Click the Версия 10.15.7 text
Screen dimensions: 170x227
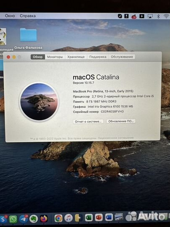(84, 83)
